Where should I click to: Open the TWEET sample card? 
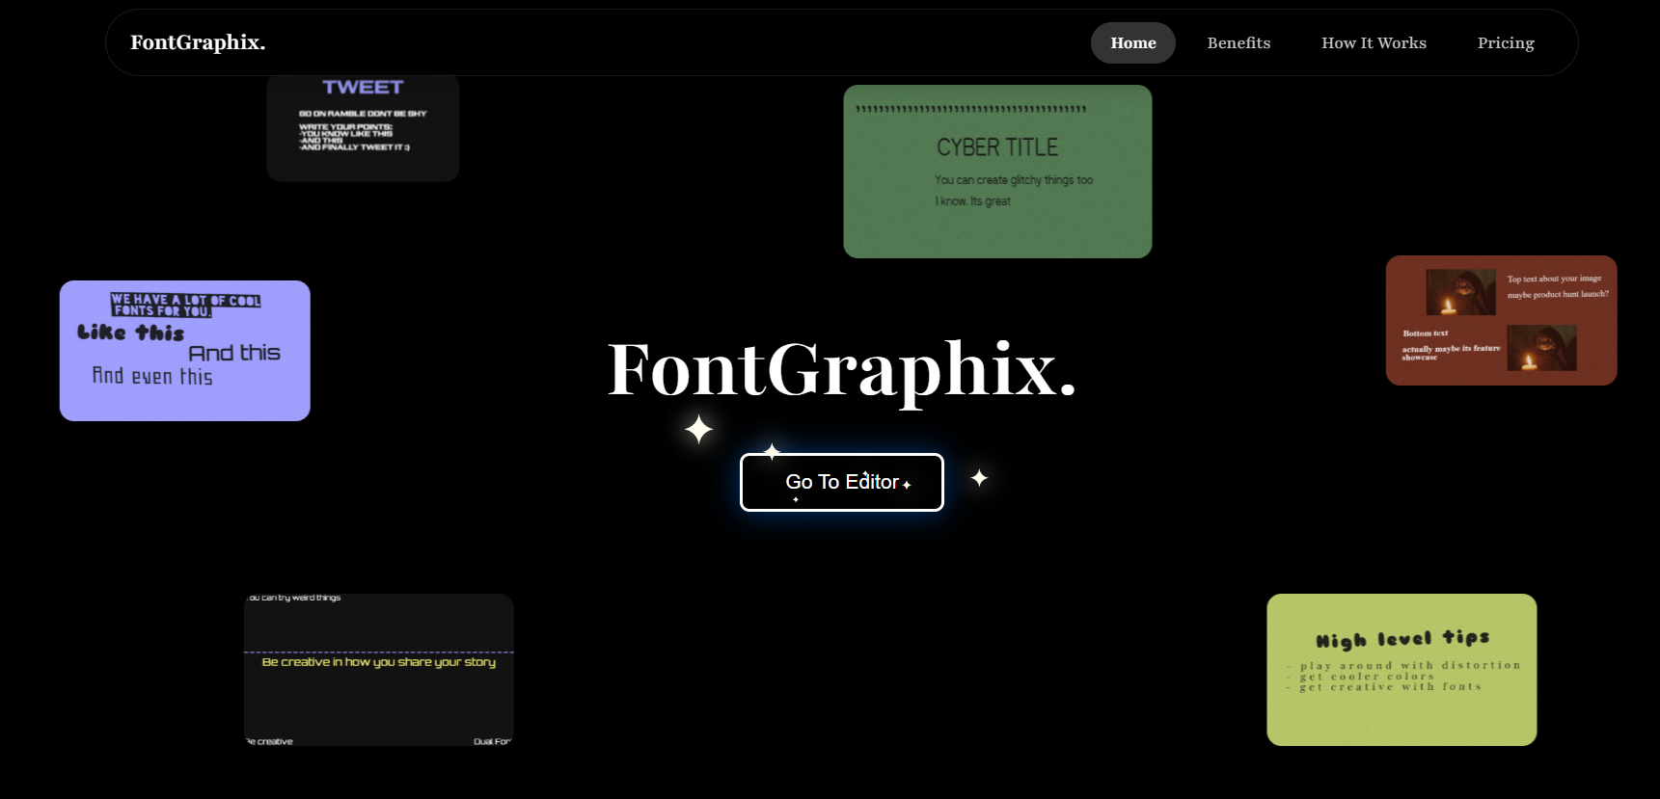pos(363,127)
